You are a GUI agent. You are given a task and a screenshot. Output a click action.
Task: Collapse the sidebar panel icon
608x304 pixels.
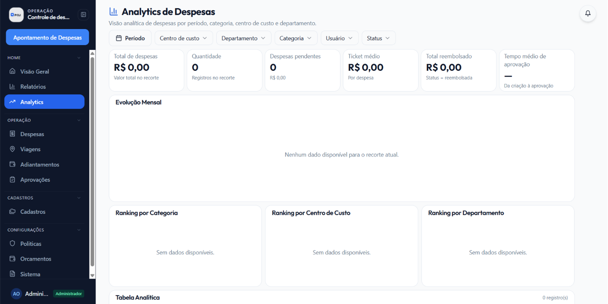83,14
